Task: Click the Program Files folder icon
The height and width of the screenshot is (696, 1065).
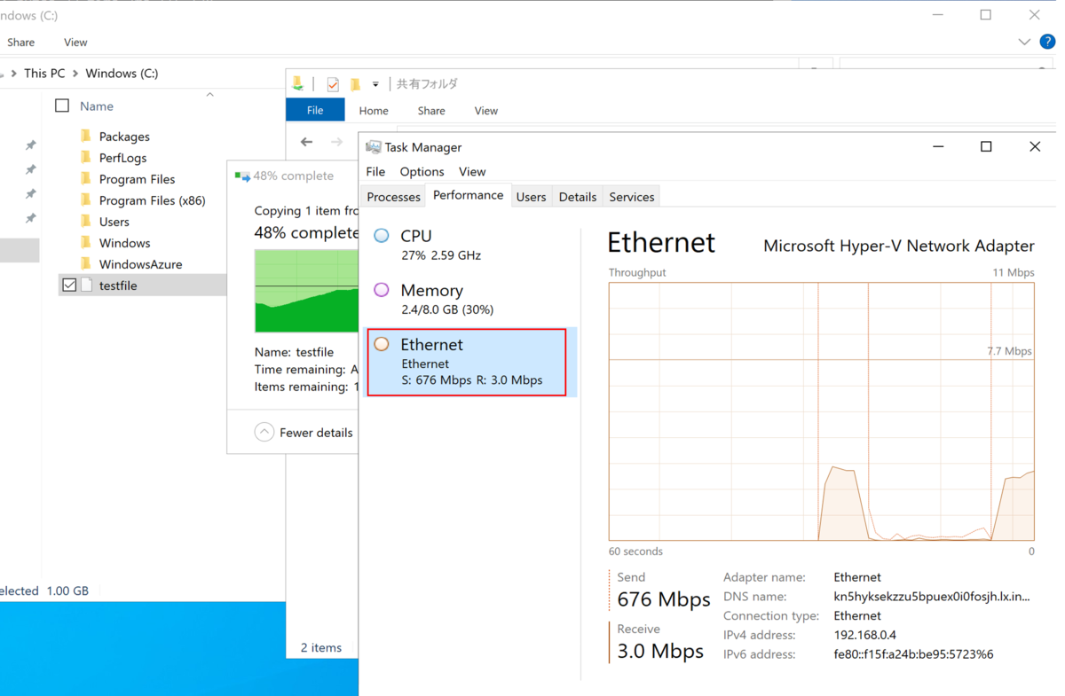Action: click(x=86, y=178)
